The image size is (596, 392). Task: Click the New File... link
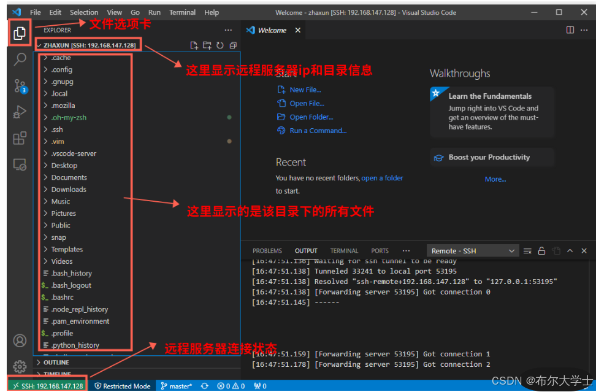tap(305, 90)
